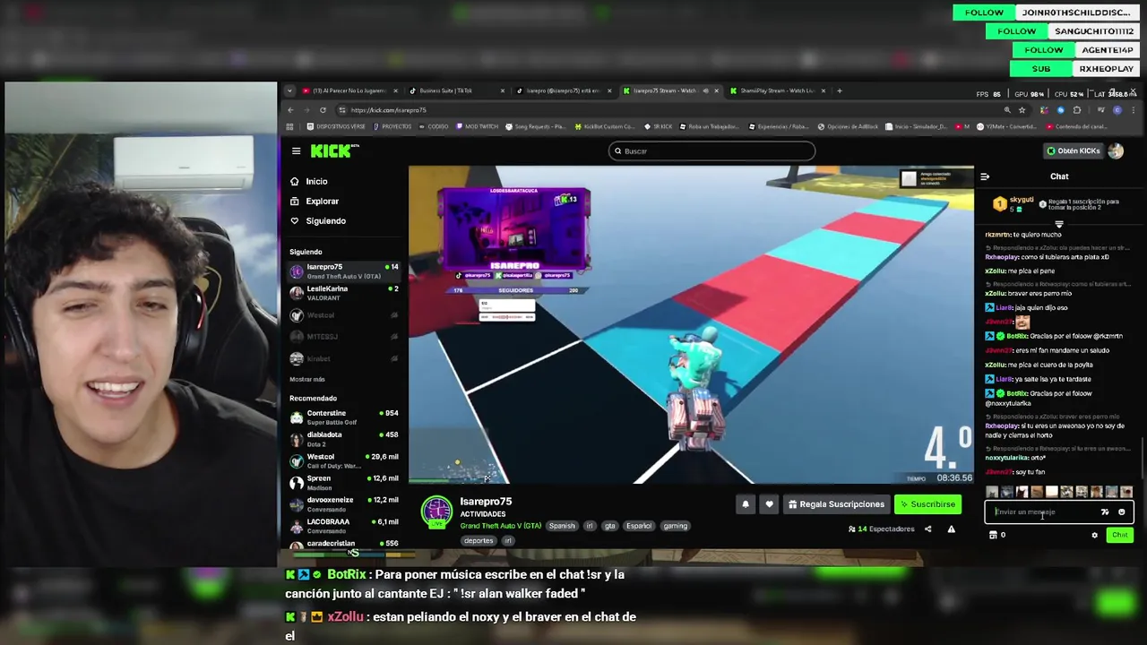1147x645 pixels.
Task: Open browser apps grid icon in bookmarks bar
Action: pyautogui.click(x=289, y=126)
